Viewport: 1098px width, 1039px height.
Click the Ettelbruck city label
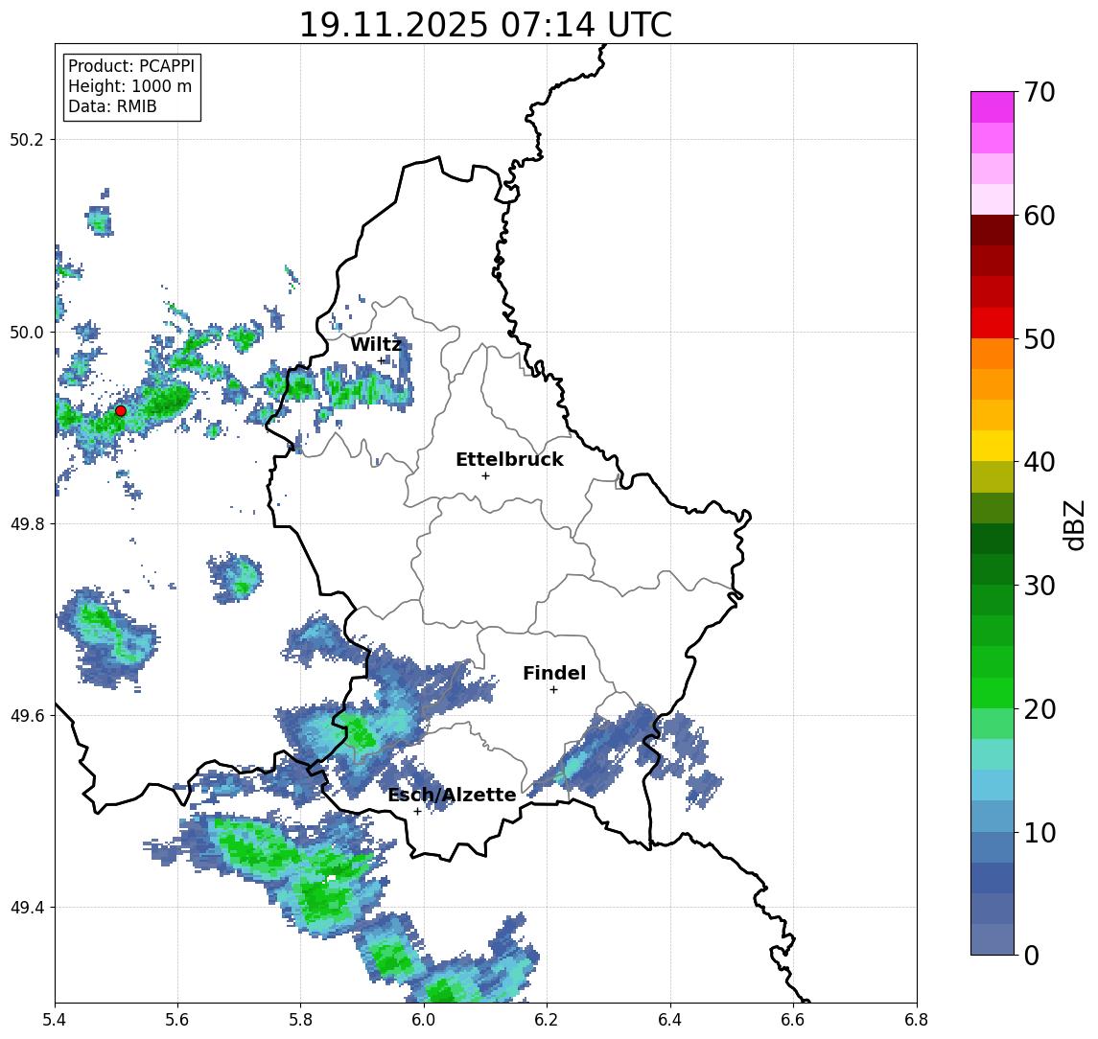509,459
